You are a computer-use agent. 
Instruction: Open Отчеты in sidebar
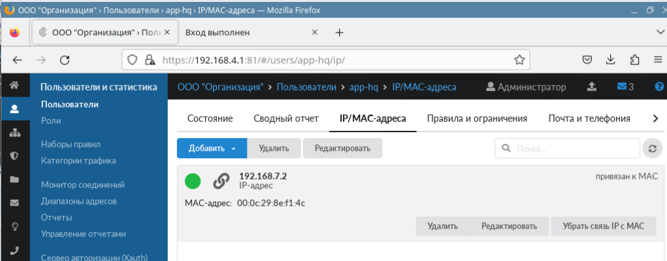pyautogui.click(x=56, y=217)
